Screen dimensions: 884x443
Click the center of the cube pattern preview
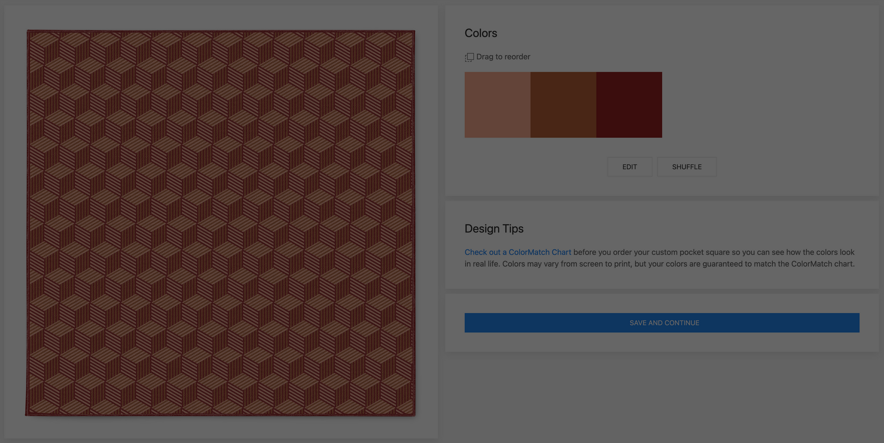tap(221, 223)
